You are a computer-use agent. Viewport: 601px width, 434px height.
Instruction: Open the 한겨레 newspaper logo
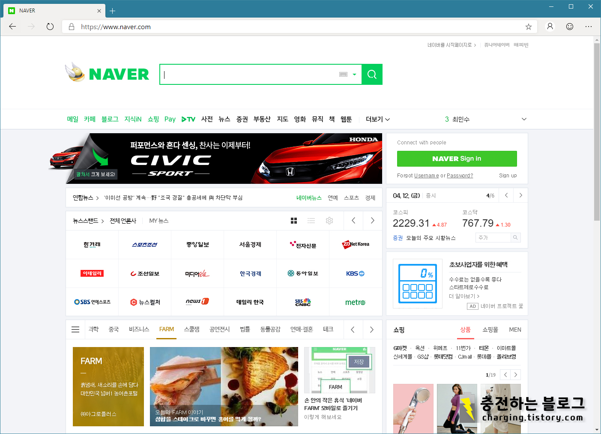click(x=92, y=245)
